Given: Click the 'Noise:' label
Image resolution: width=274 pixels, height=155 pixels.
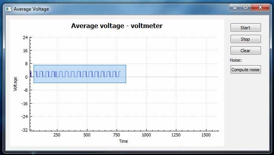Looking at the screenshot, I should pos(236,60).
